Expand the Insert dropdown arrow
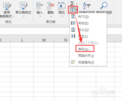Screen dimensions: 122x101 coord(40,16)
